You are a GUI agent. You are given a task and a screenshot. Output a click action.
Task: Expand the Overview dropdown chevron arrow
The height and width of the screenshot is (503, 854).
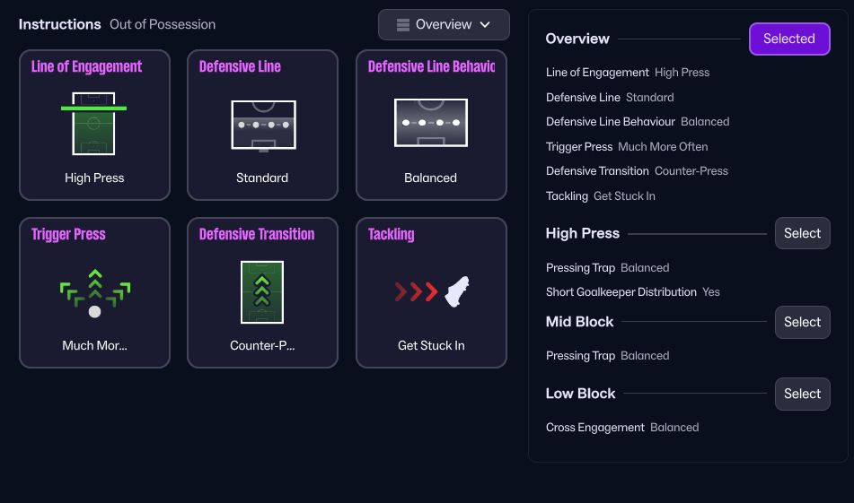(485, 25)
